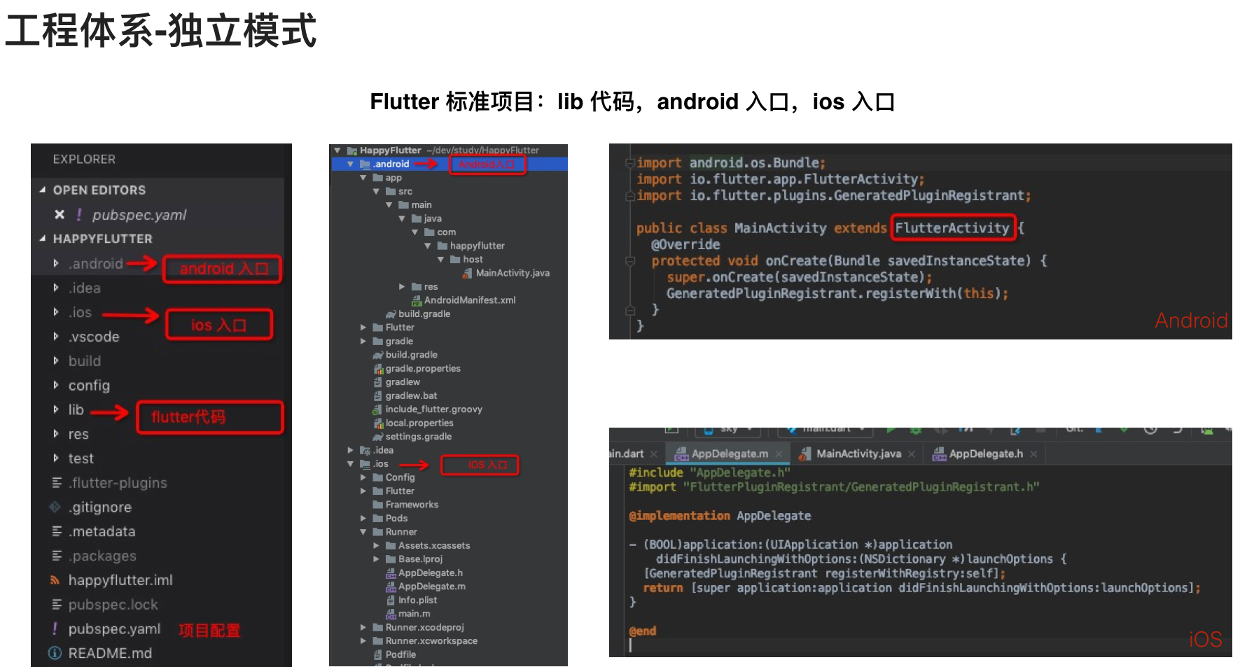Expand the Pods folder in project tree
This screenshot has height=667, width=1233.
pos(363,519)
